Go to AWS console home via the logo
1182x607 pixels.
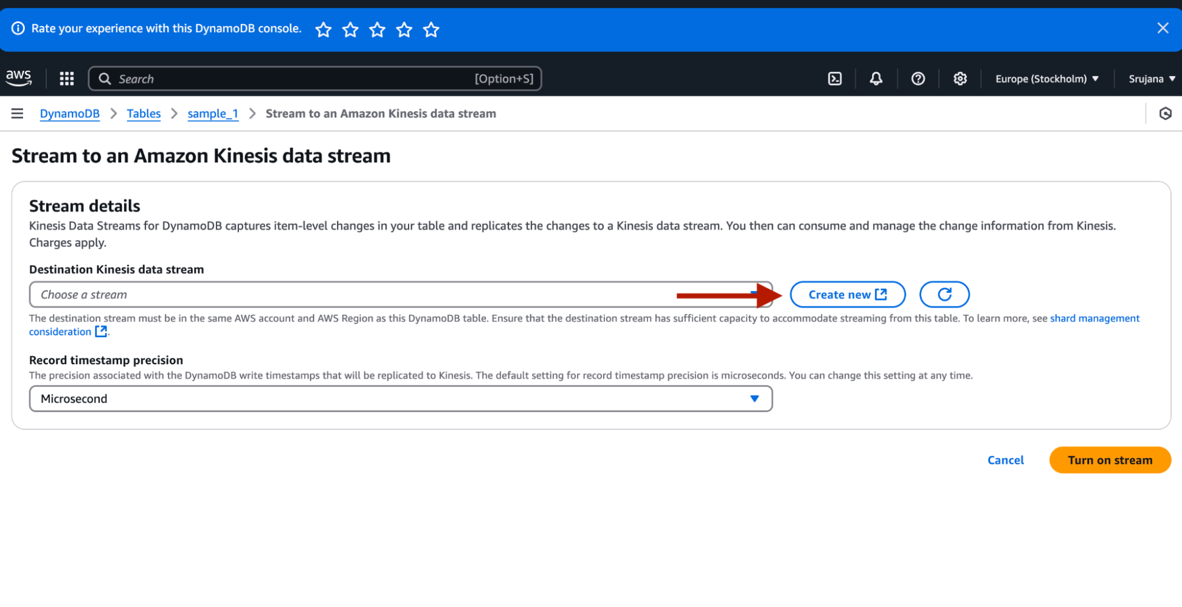coord(19,78)
